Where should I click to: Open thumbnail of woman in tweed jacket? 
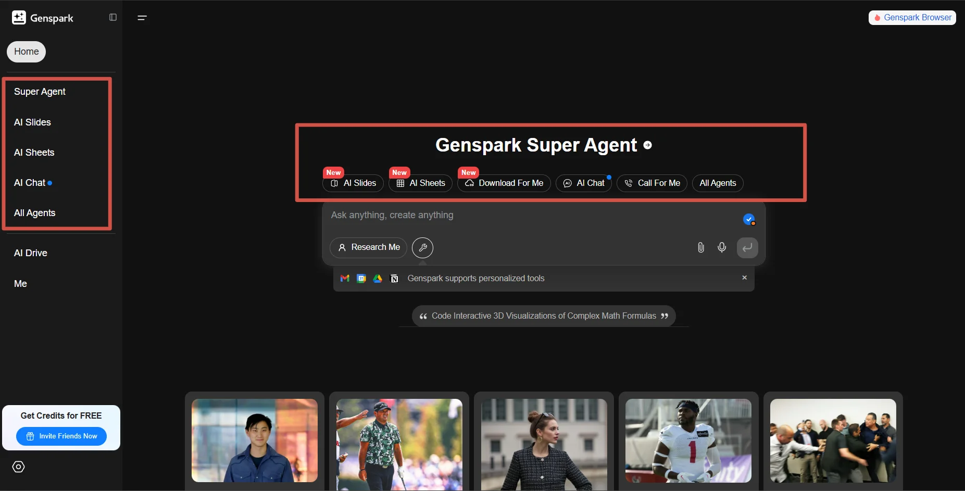[544, 444]
